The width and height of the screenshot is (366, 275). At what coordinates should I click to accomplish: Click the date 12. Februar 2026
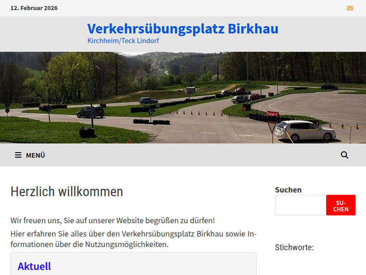[x=34, y=8]
